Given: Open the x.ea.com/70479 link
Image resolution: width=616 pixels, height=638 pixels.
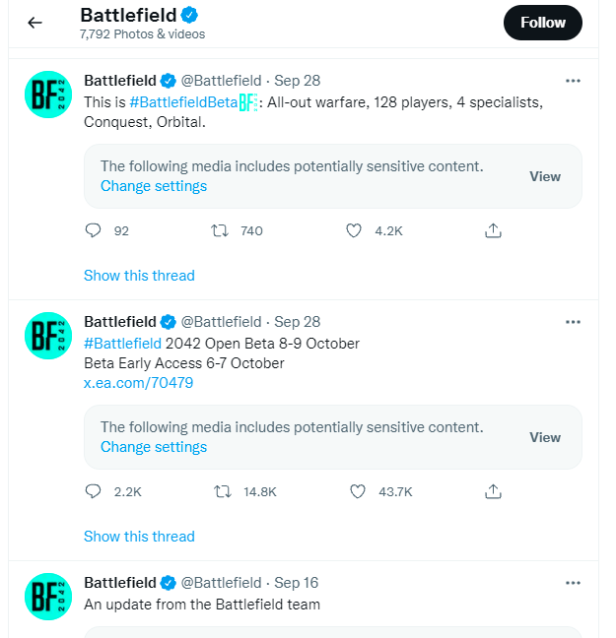Looking at the screenshot, I should click(x=138, y=383).
